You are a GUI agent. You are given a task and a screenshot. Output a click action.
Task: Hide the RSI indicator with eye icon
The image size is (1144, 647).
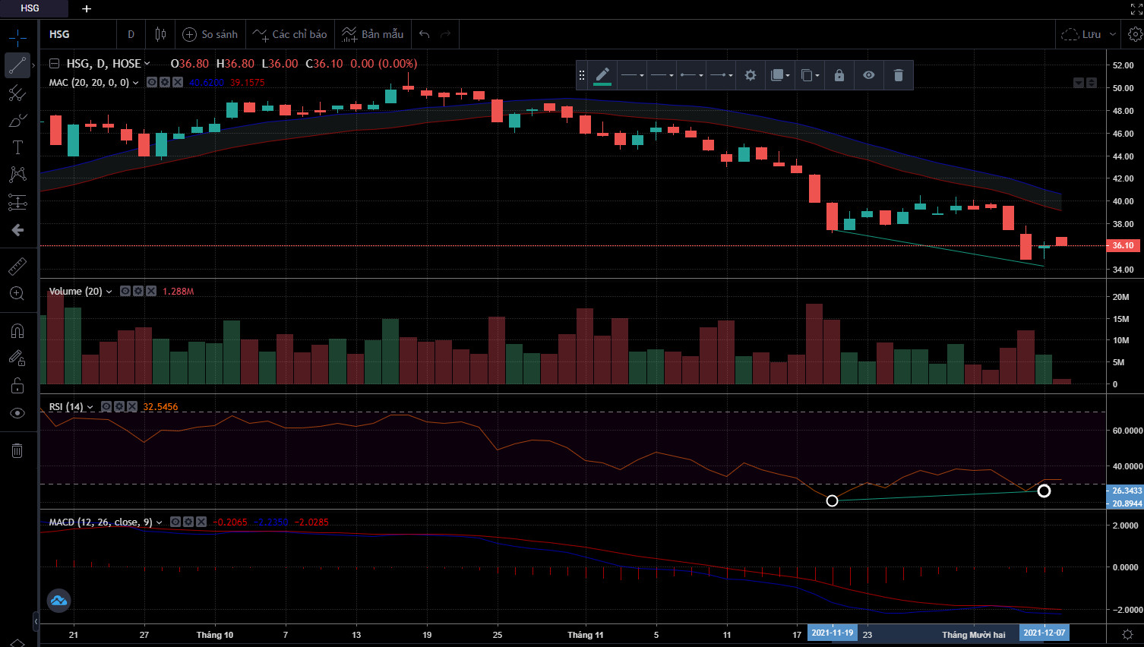(106, 406)
